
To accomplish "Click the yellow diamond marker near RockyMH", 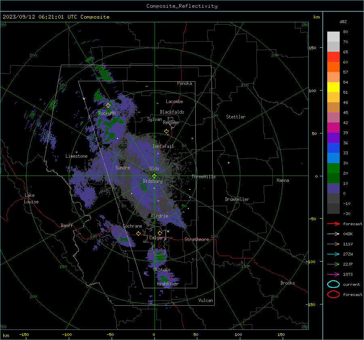I will (108, 106).
